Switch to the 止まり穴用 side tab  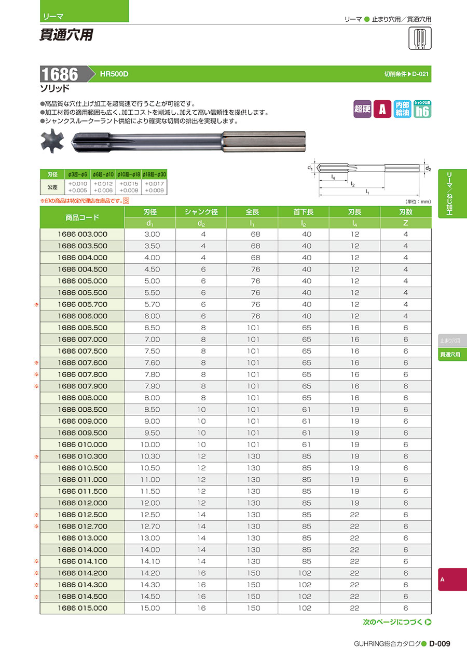pos(452,341)
